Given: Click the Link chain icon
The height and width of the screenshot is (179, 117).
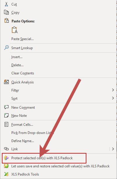Looking at the screenshot, I should pos(6,149).
